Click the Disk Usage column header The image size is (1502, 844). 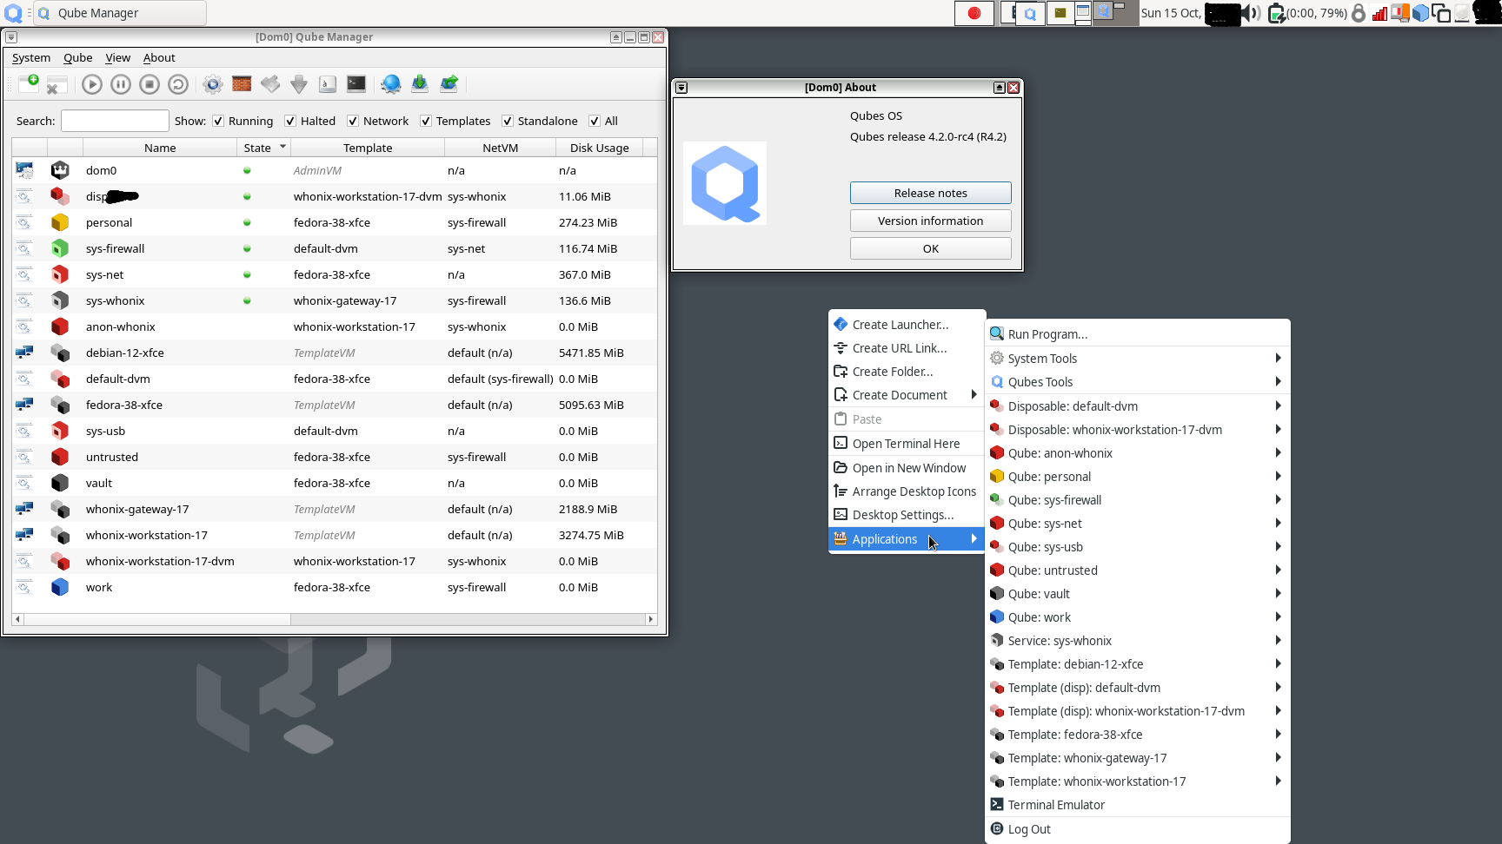(600, 148)
